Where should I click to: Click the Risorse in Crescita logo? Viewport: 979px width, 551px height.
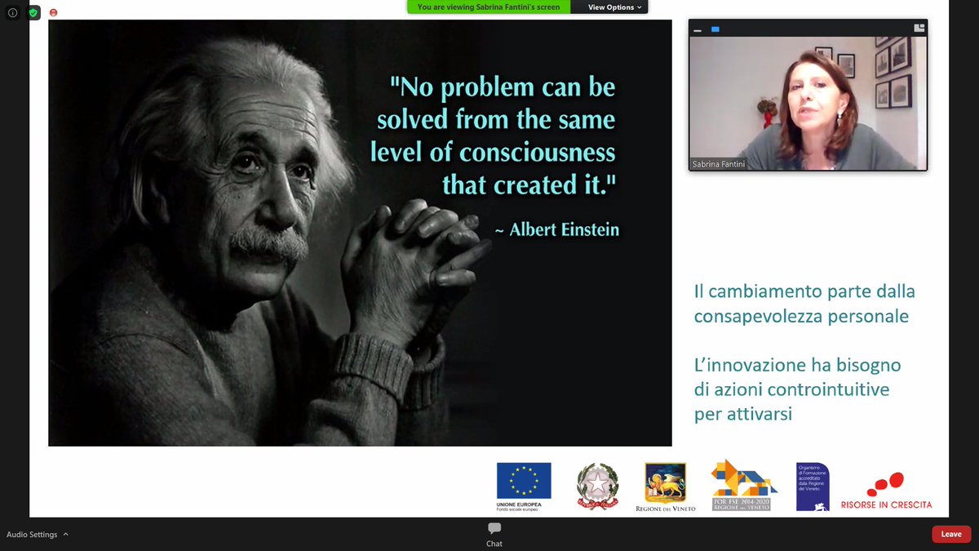(x=886, y=490)
